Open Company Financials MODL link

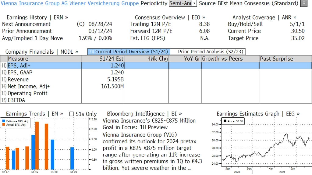click(x=42, y=52)
